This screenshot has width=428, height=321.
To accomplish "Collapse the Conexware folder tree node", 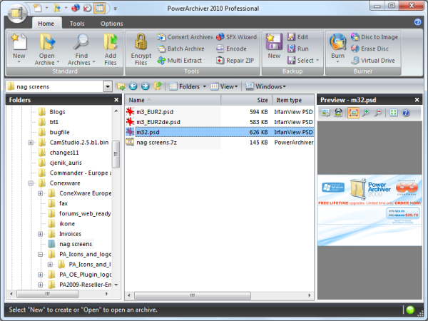I will coord(31,183).
